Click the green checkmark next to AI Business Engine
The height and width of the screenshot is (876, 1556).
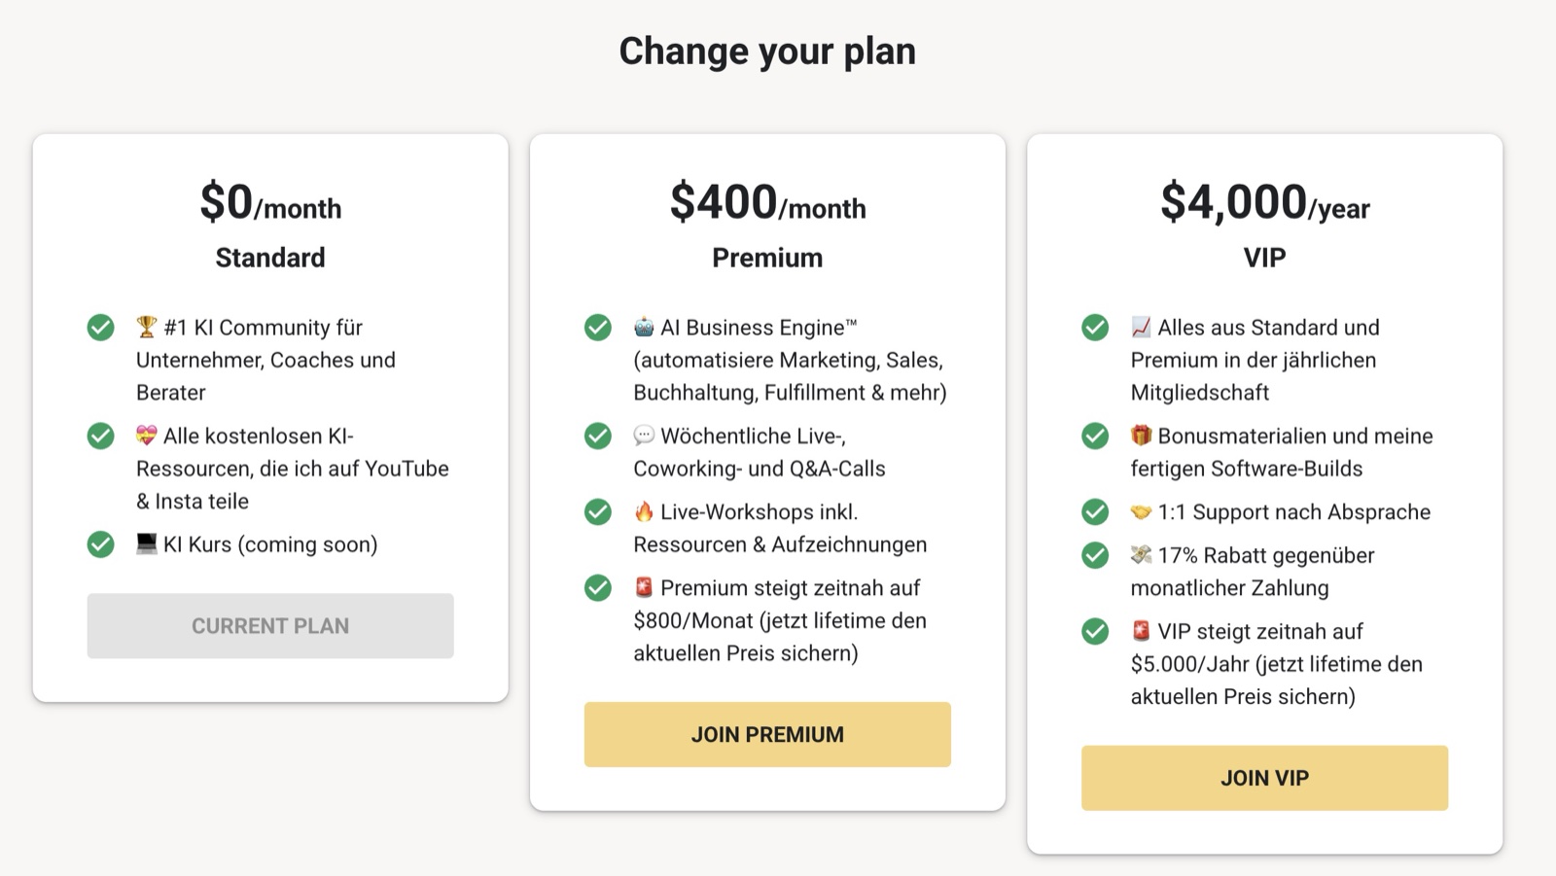[598, 328]
